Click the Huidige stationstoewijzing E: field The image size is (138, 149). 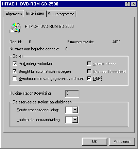point(72,94)
